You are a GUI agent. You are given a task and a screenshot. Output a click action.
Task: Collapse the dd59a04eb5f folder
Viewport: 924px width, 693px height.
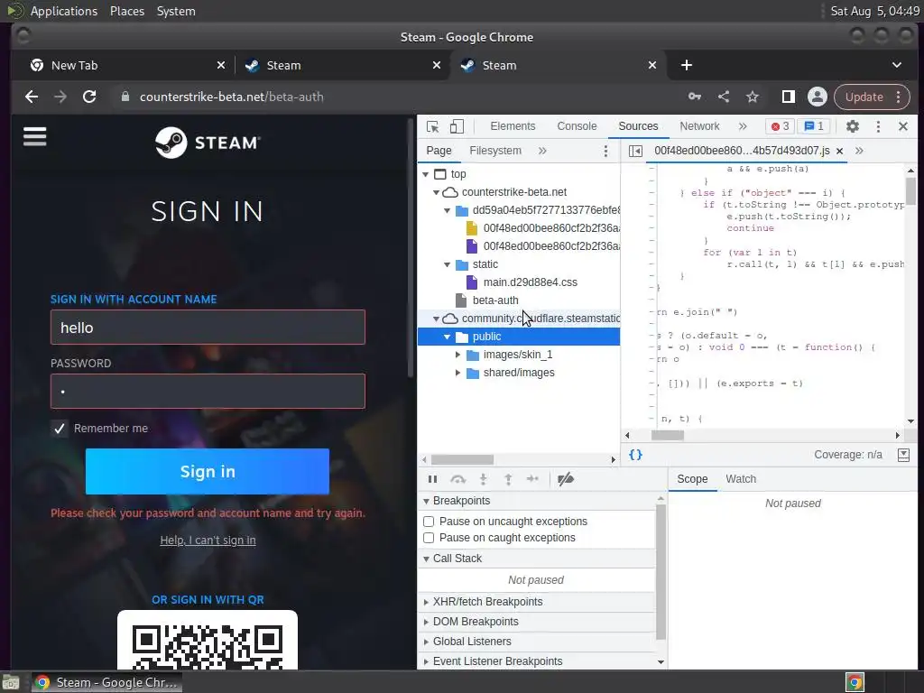[x=448, y=210]
